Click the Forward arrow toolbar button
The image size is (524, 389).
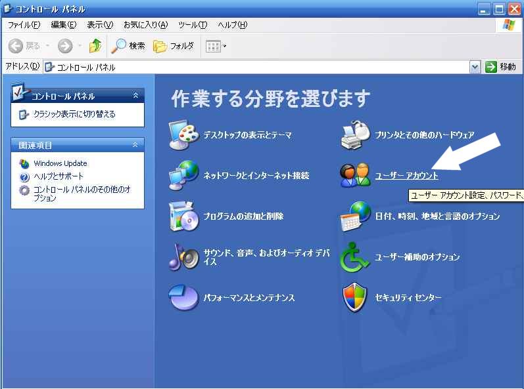click(65, 46)
